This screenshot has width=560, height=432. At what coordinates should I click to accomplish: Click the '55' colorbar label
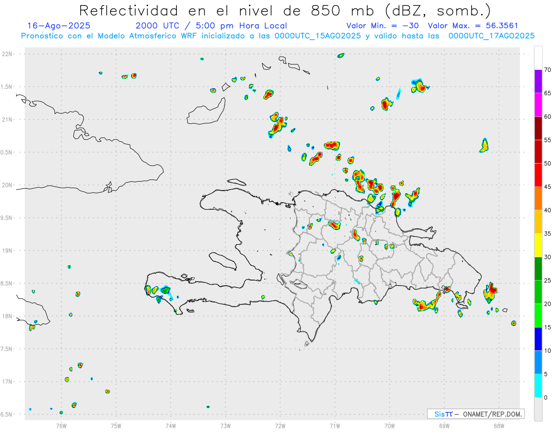click(547, 140)
